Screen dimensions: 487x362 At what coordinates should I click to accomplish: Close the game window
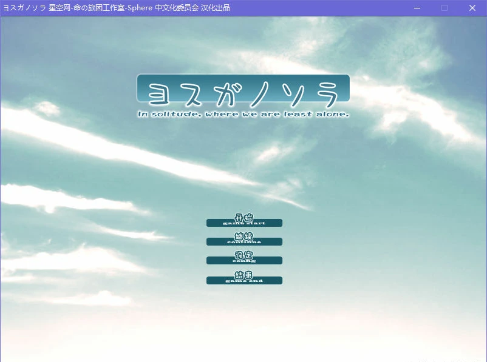[472, 8]
